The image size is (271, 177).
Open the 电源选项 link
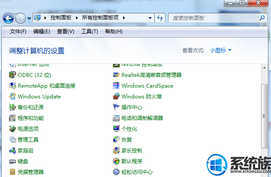pos(28,129)
